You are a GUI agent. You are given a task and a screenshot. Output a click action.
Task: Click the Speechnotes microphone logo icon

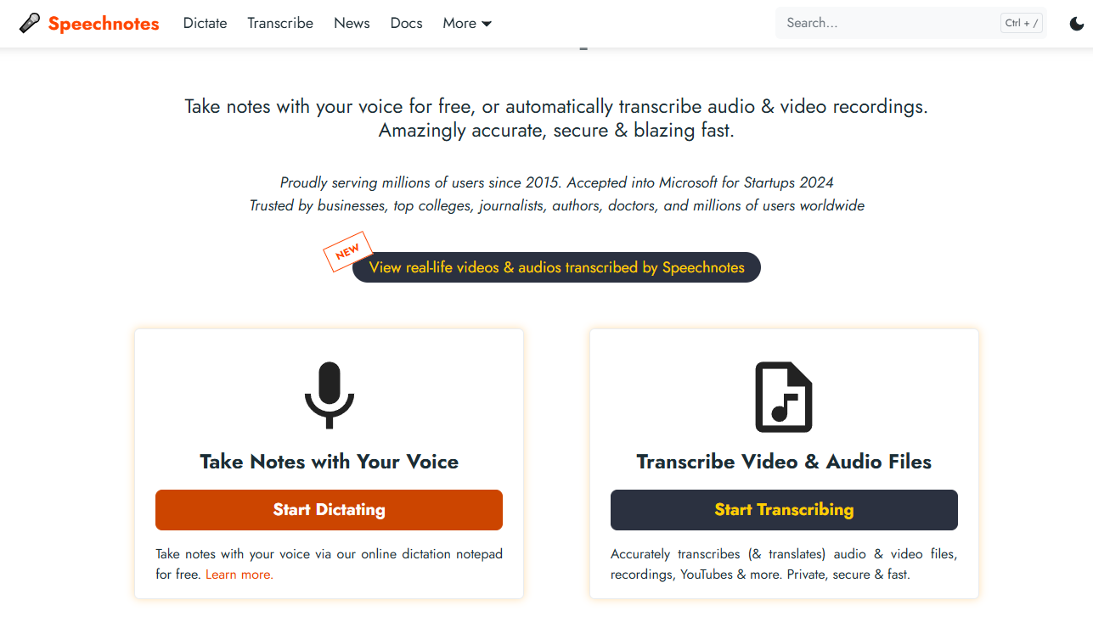30,24
